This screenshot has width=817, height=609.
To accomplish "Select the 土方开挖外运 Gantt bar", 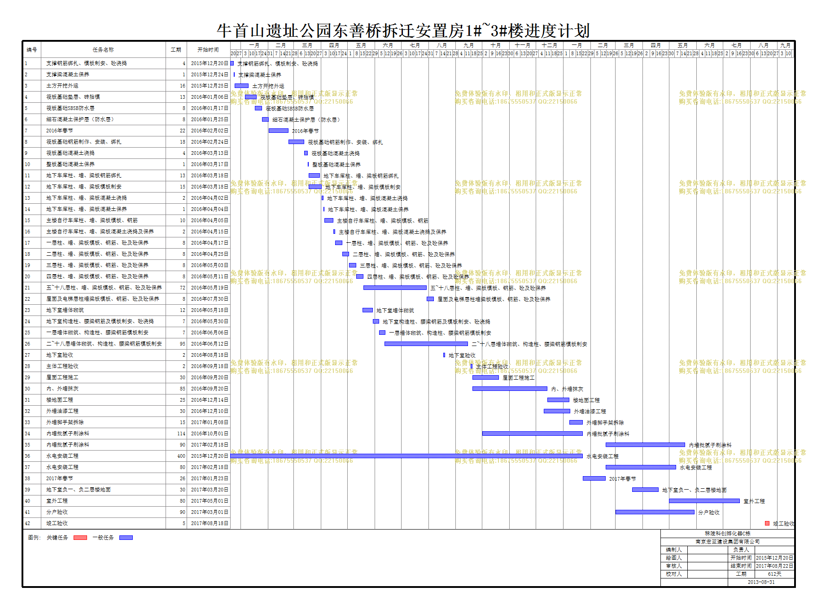I will pyautogui.click(x=241, y=86).
